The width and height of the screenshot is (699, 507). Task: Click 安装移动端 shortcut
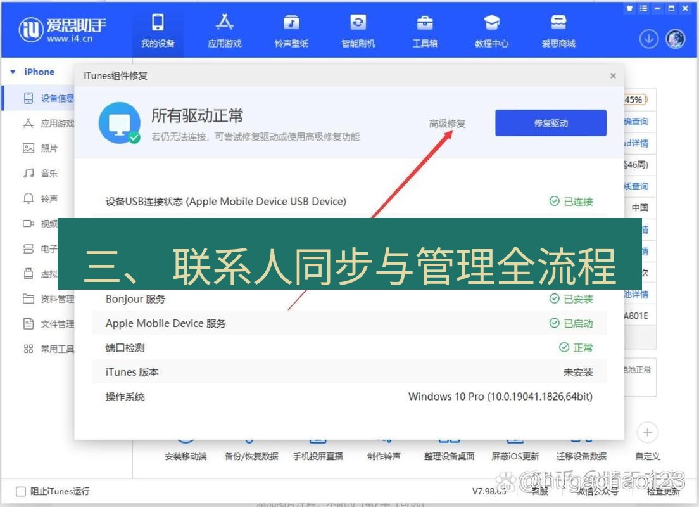pos(186,456)
